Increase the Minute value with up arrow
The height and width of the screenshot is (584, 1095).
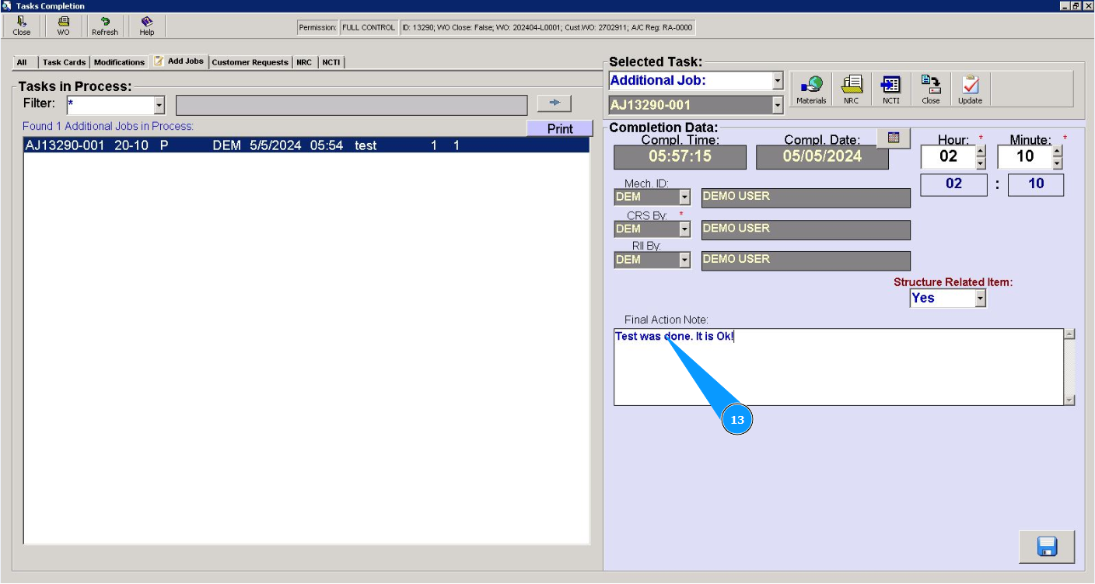pyautogui.click(x=1057, y=151)
